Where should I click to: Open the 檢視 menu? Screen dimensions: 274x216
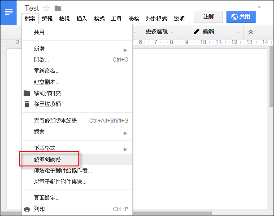64,18
